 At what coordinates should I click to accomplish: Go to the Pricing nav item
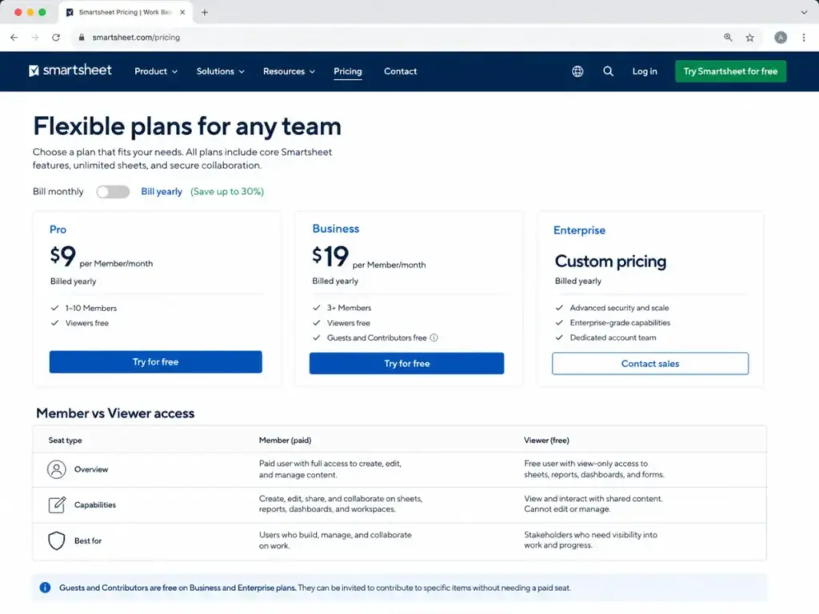coord(348,71)
